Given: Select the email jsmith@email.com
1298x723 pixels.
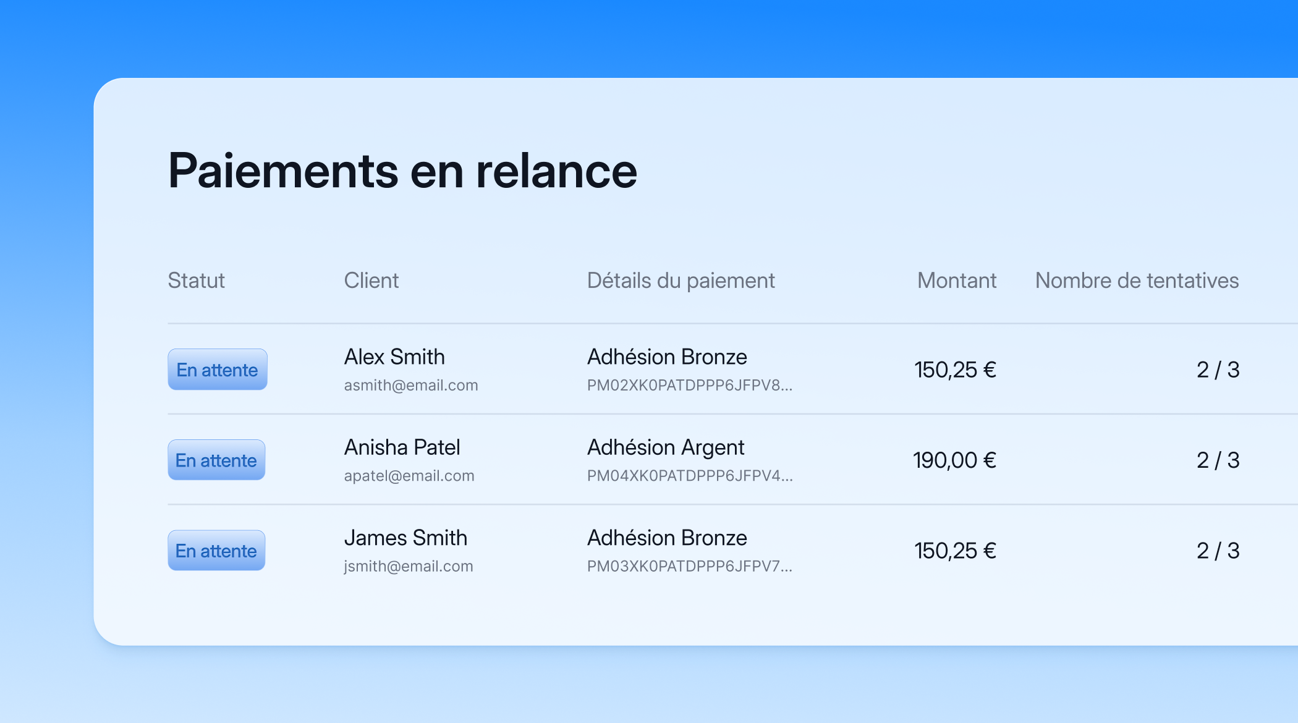Looking at the screenshot, I should coord(409,566).
